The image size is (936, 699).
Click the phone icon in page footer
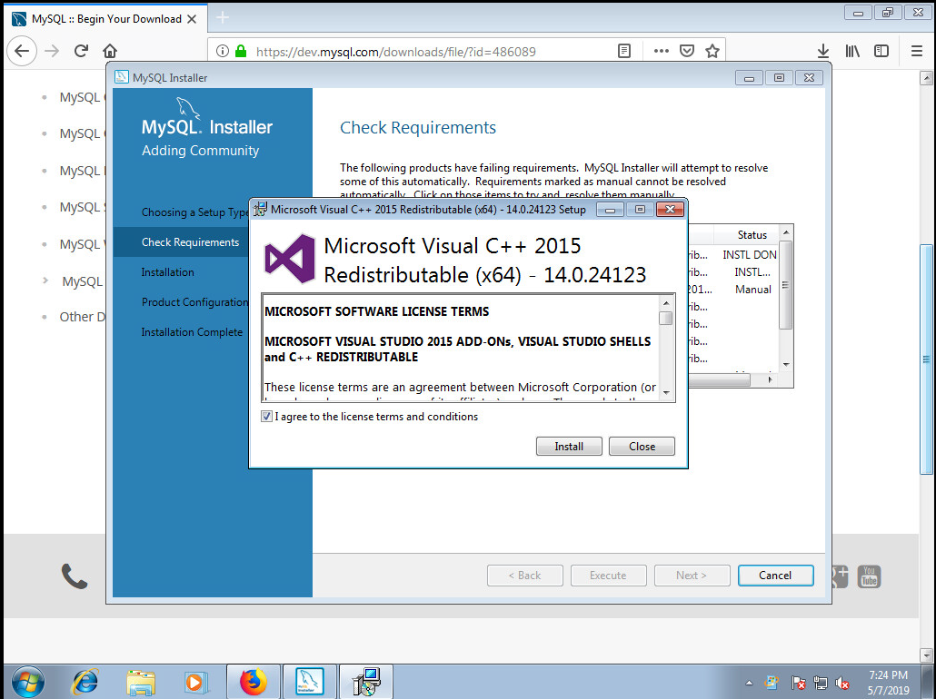(x=75, y=576)
